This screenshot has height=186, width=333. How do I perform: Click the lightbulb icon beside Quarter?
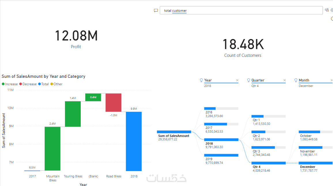[249, 80]
